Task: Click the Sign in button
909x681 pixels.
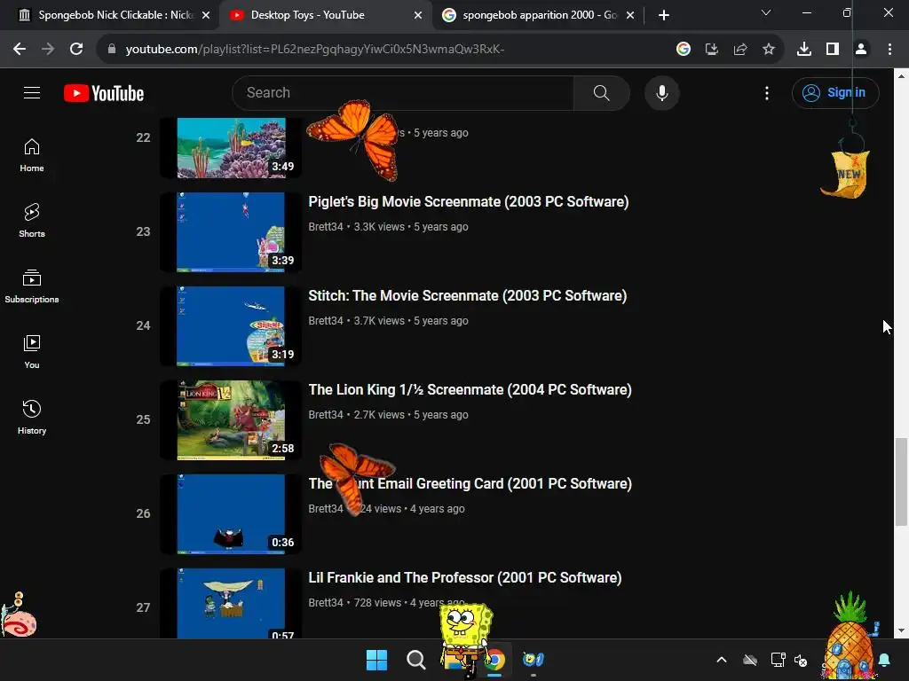Action: pos(835,92)
